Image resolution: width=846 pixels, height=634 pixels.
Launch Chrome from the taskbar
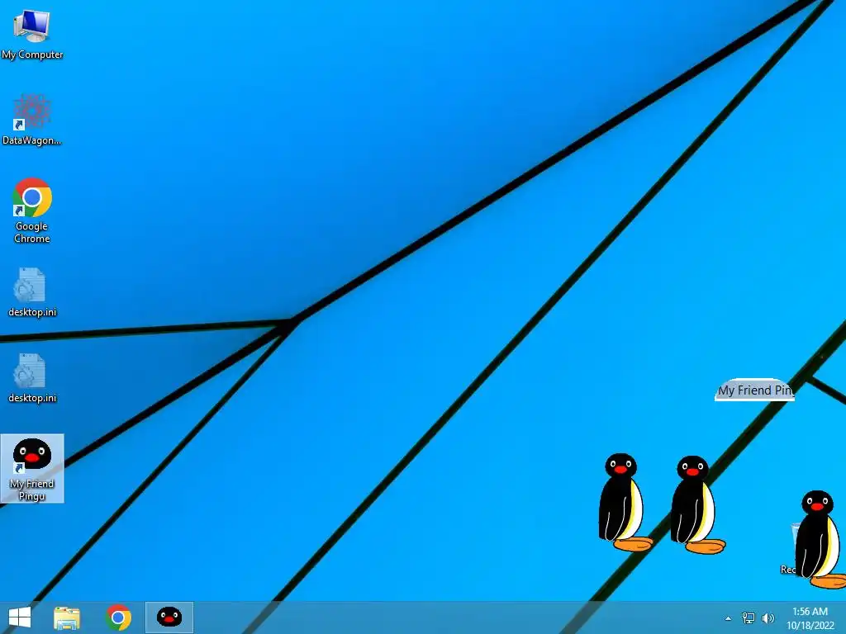(x=118, y=617)
